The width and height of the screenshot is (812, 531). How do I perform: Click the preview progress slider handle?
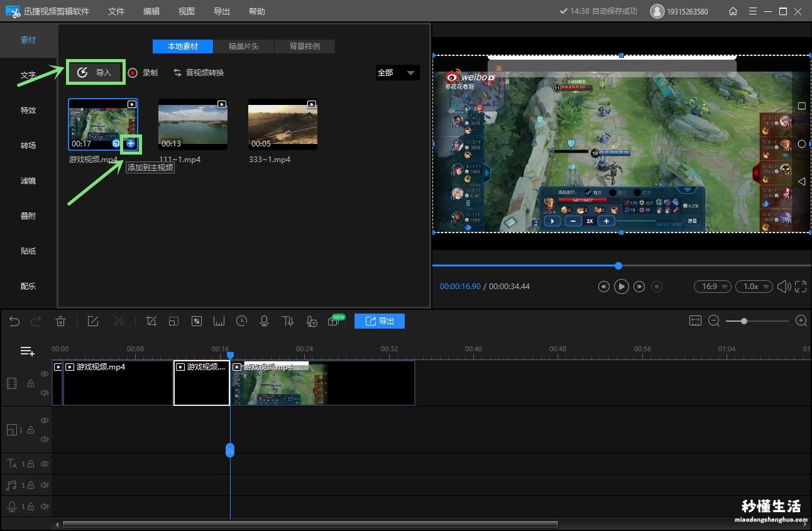(x=618, y=266)
